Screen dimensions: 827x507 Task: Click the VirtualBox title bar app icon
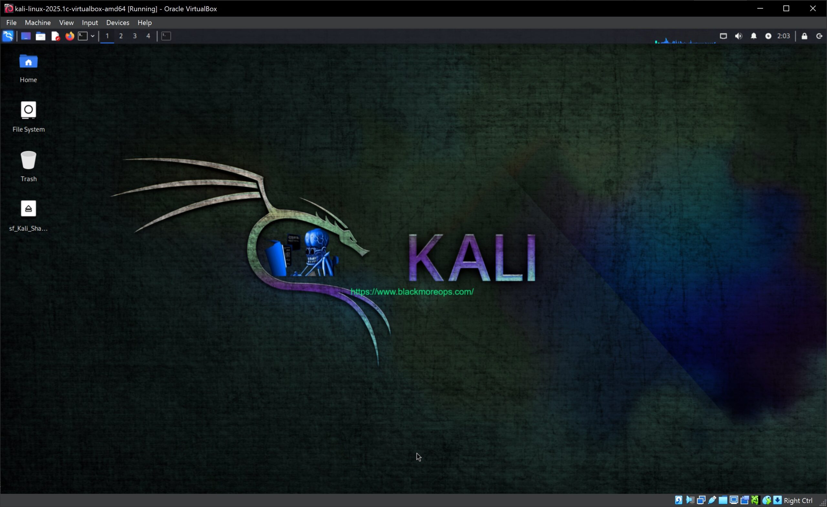pyautogui.click(x=9, y=8)
